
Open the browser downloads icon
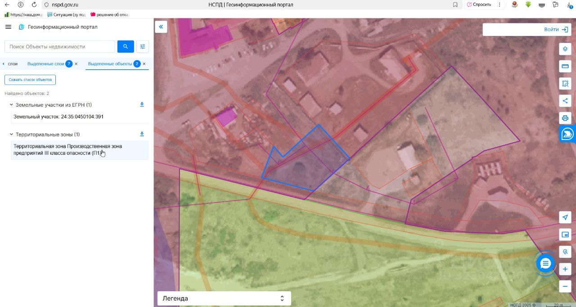(569, 5)
